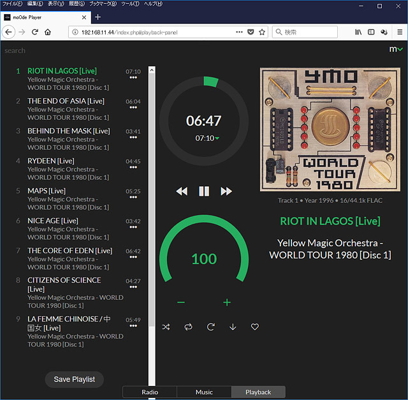Play THE CORE OF EDEN [Live]
This screenshot has width=408, height=400.
tap(70, 251)
